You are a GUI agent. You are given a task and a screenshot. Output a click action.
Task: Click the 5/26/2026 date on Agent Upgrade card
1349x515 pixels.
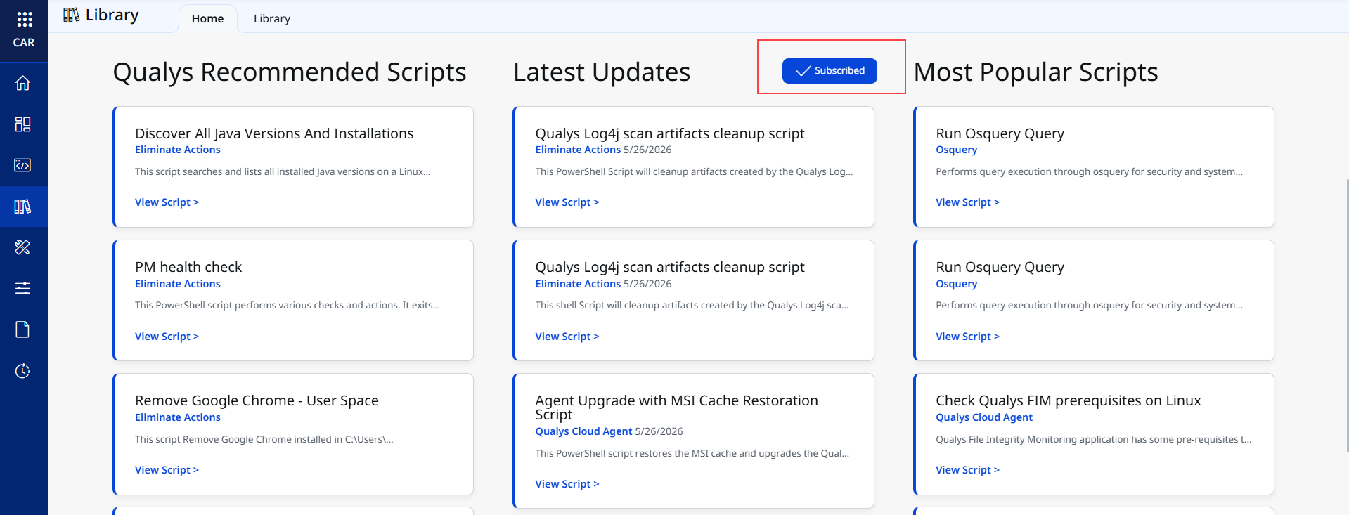pyautogui.click(x=659, y=431)
